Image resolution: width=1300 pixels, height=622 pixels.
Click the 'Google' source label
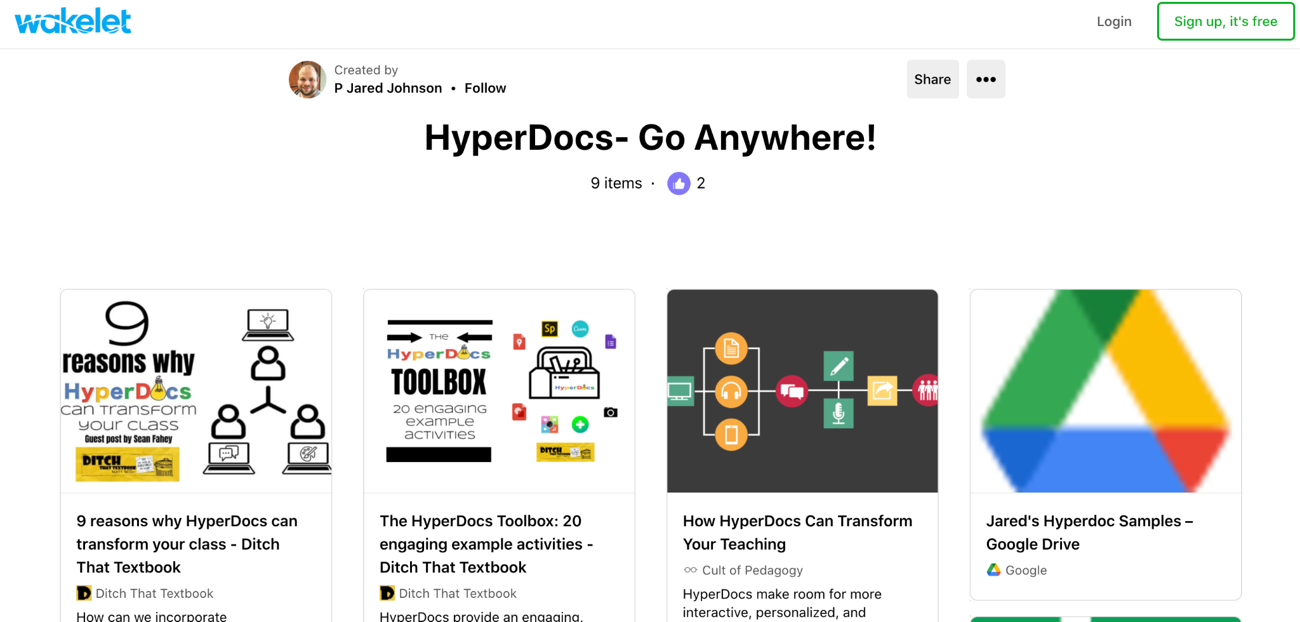pyautogui.click(x=1026, y=570)
